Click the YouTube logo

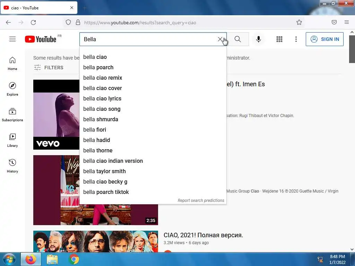41,39
